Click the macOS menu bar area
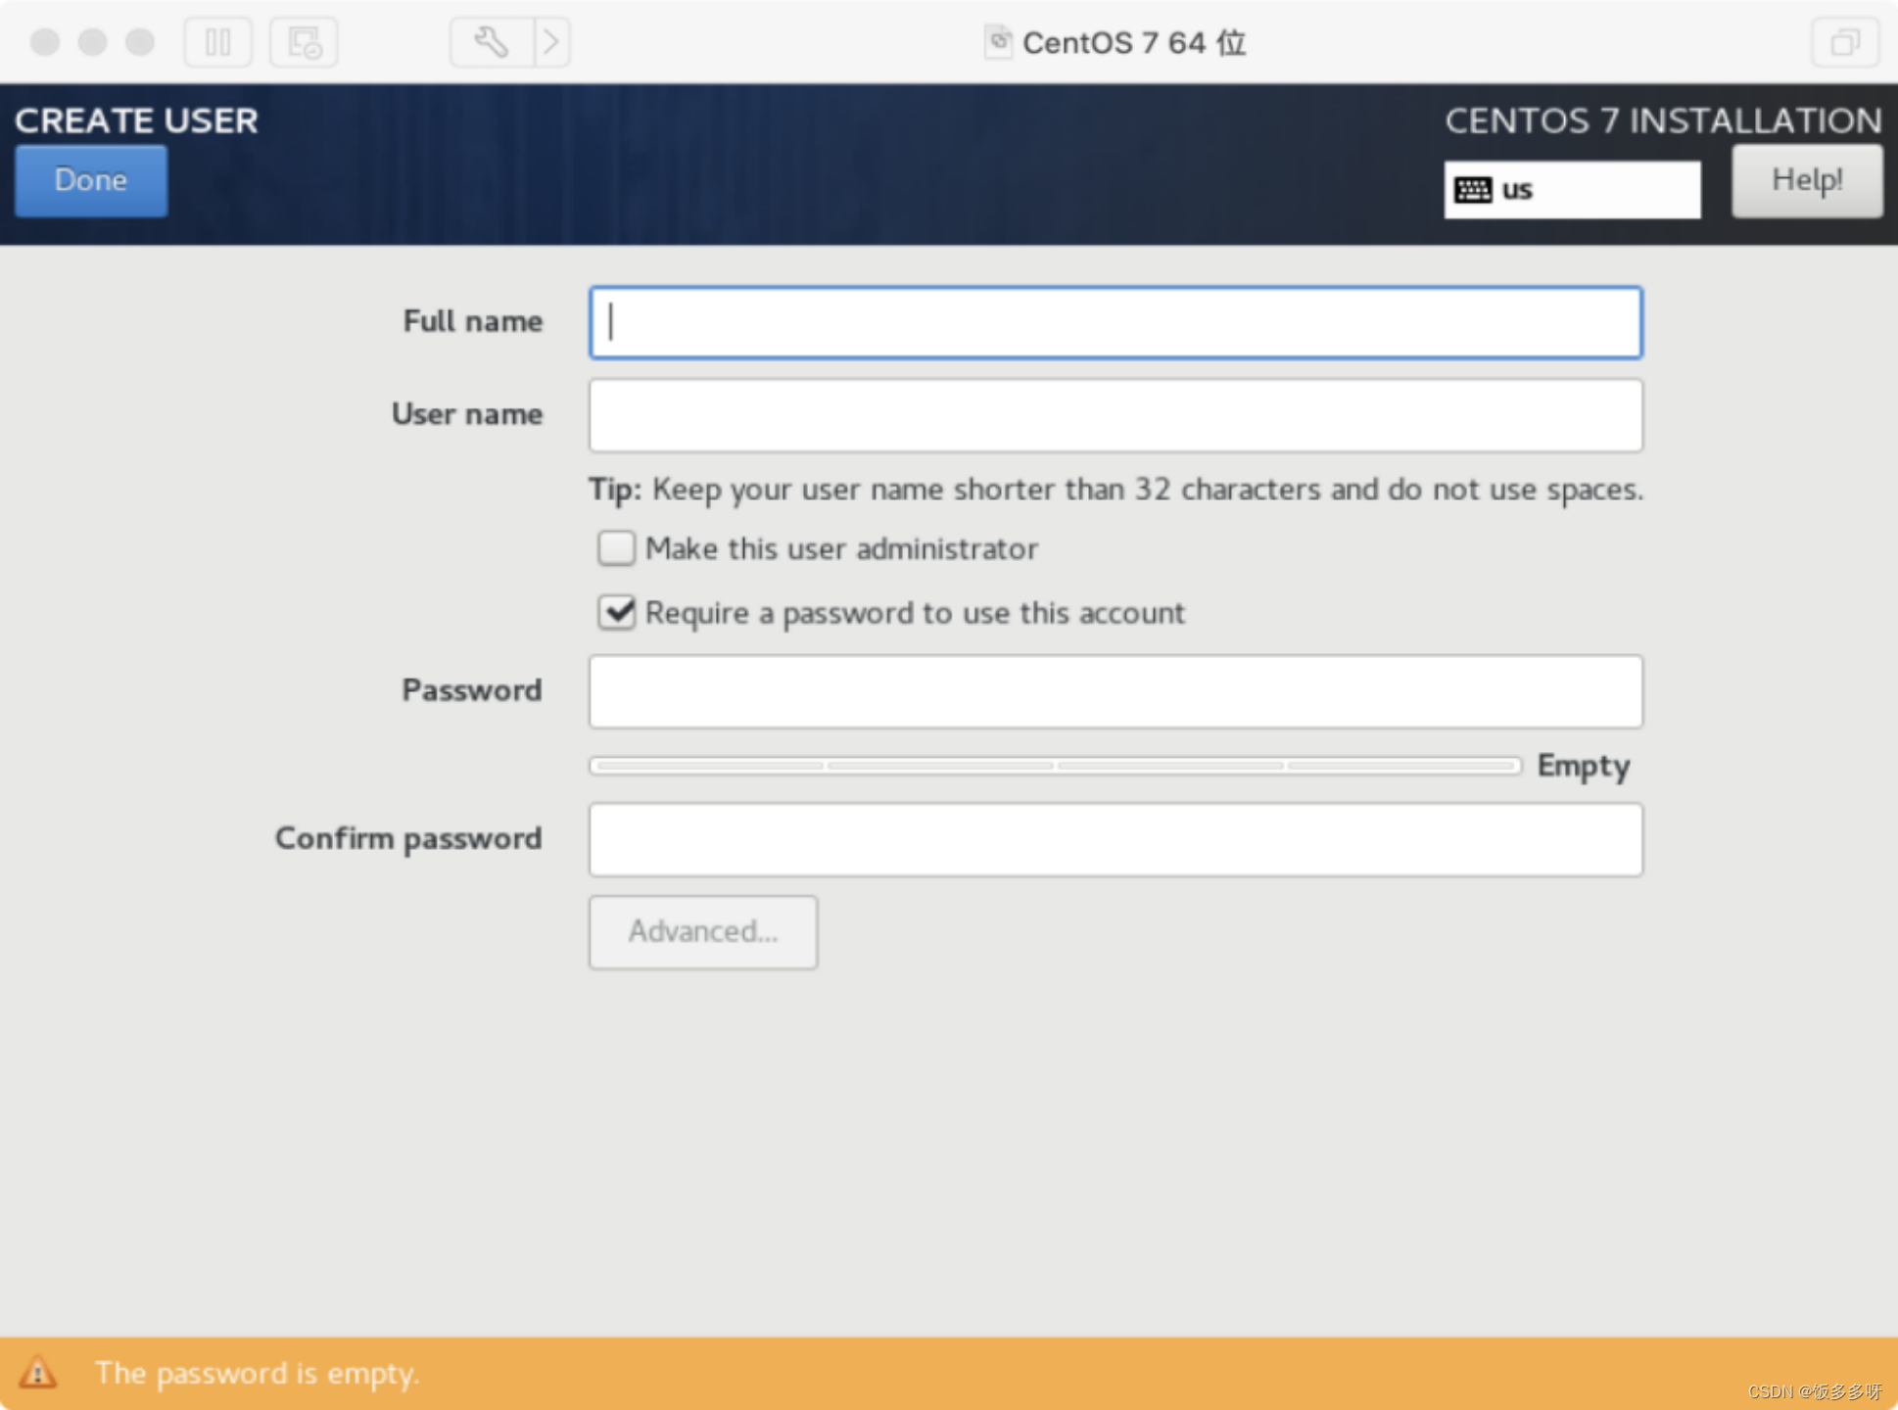Viewport: 1898px width, 1410px height. 948,40
